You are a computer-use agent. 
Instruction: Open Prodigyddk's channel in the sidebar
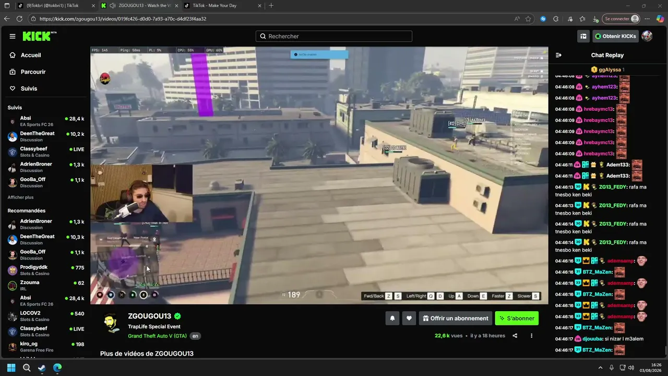pos(45,270)
